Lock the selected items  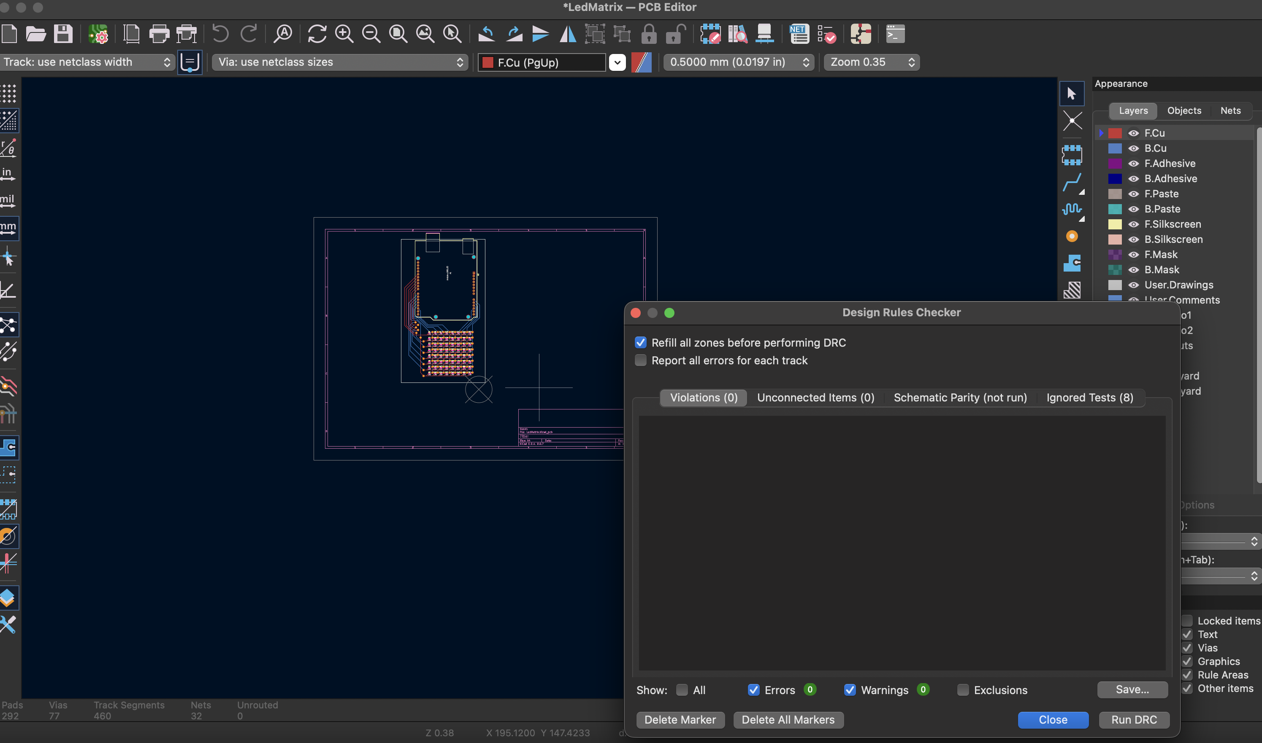(649, 34)
